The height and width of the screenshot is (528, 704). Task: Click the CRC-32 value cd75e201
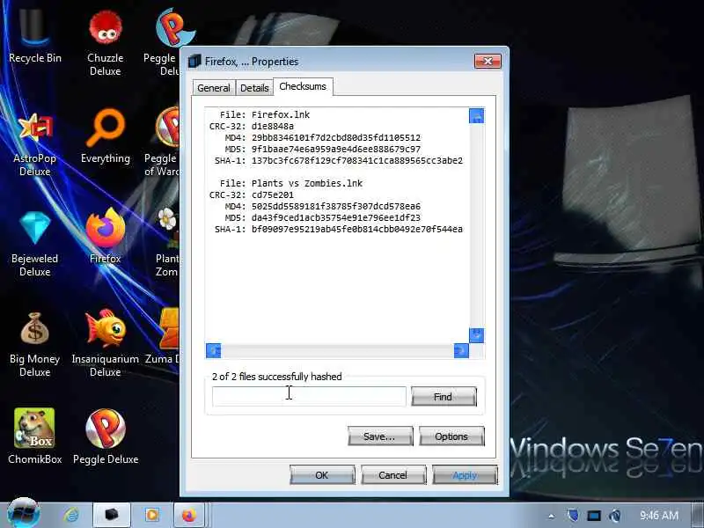[x=273, y=194]
